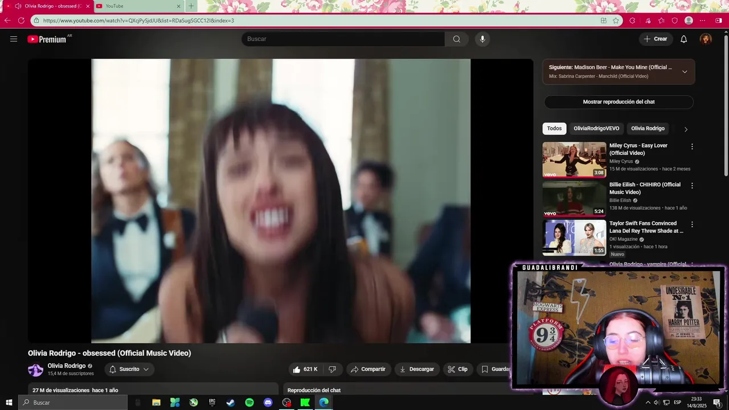Create a Clip of the video
729x410 pixels.
pyautogui.click(x=458, y=369)
